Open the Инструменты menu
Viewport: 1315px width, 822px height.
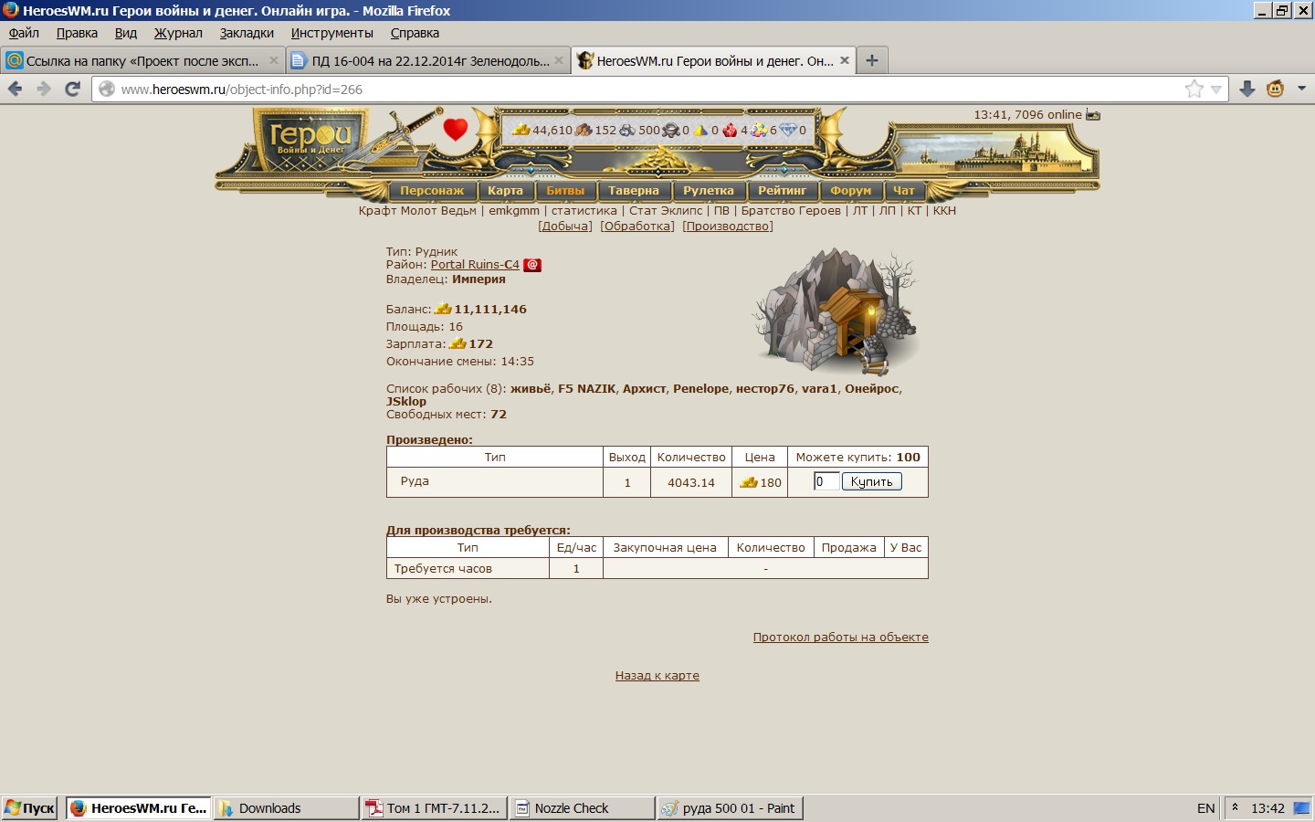[x=332, y=33]
